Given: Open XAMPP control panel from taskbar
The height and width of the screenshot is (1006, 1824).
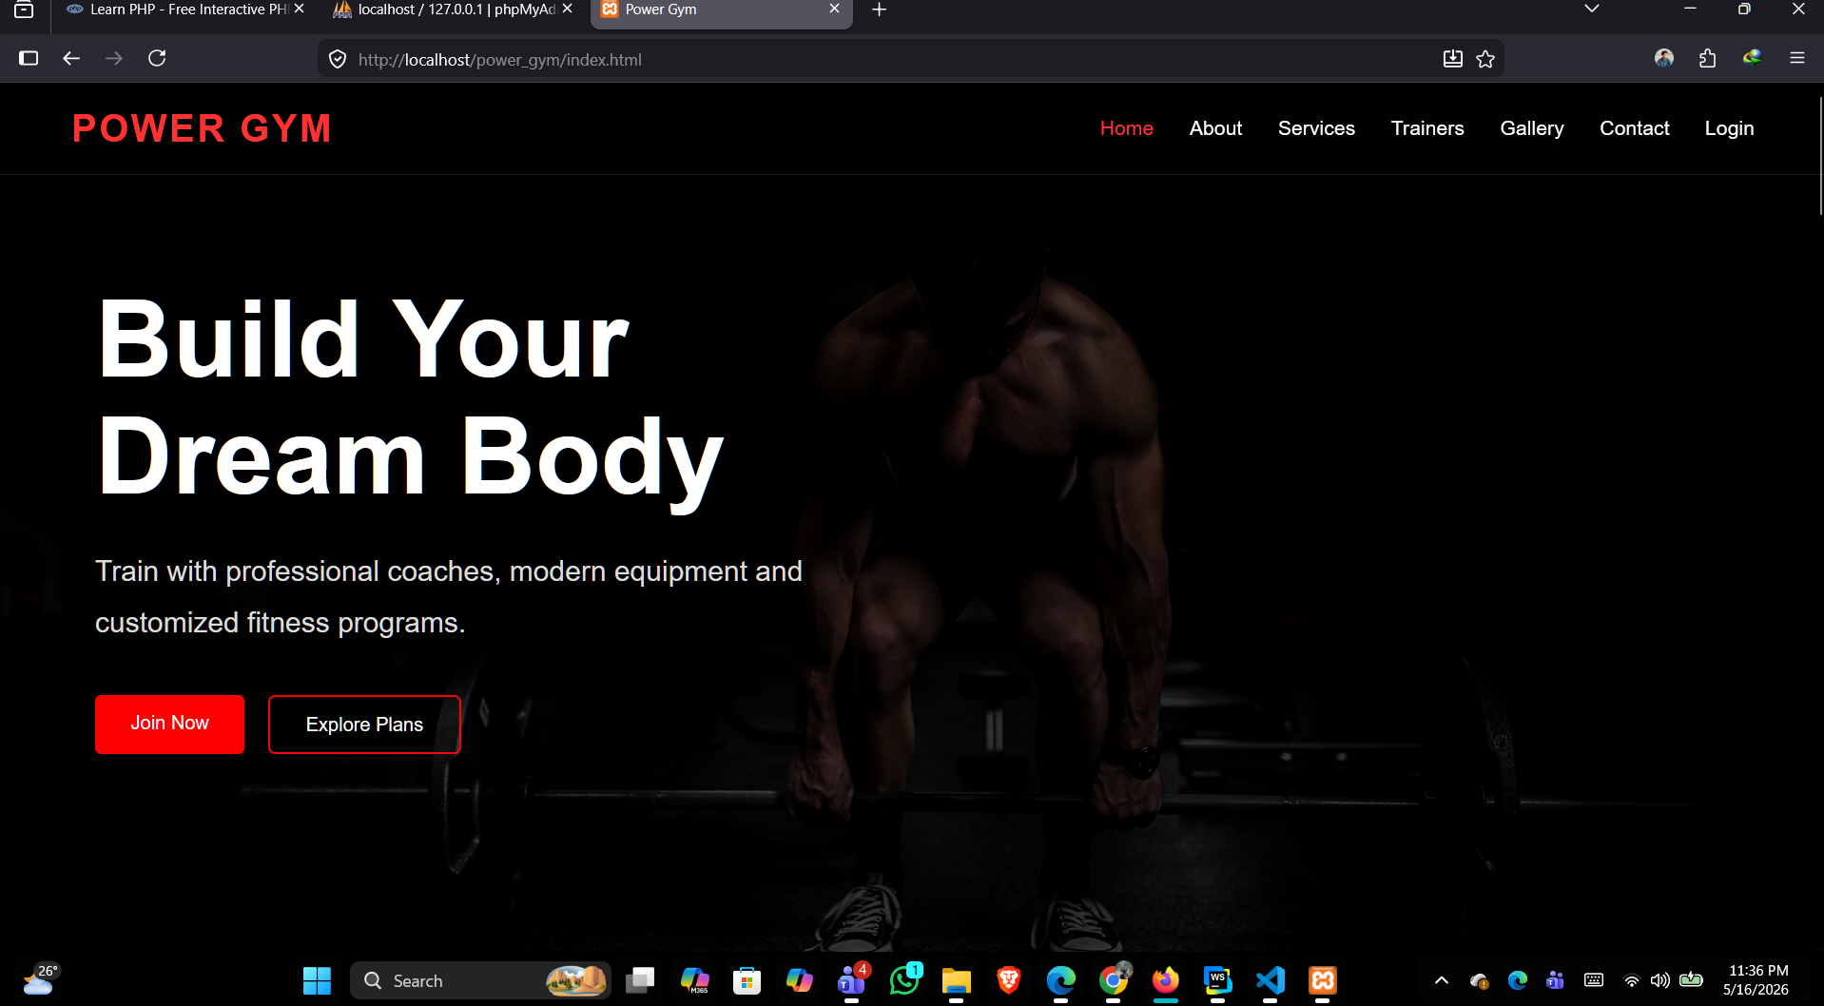Looking at the screenshot, I should [1323, 980].
